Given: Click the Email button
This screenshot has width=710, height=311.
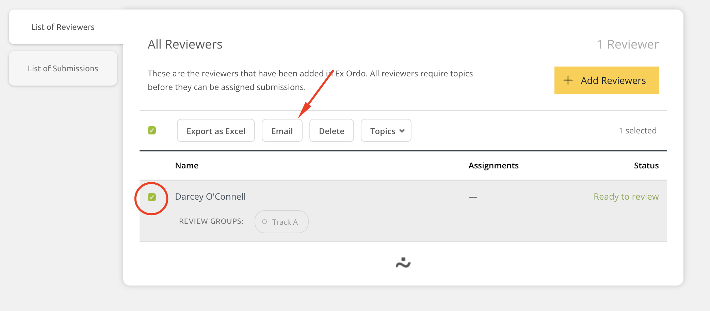Looking at the screenshot, I should click(x=282, y=131).
